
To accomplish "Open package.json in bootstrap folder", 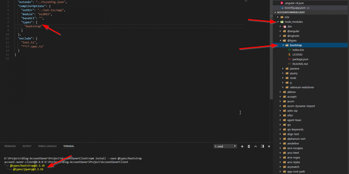I will coord(300,59).
